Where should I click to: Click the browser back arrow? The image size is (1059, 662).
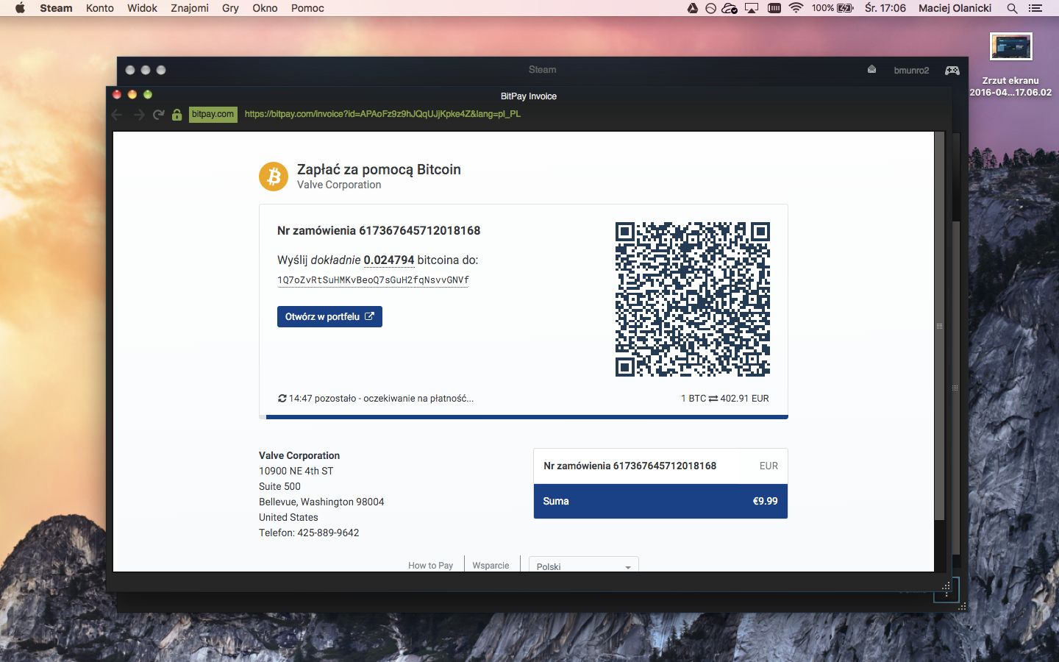[117, 115]
